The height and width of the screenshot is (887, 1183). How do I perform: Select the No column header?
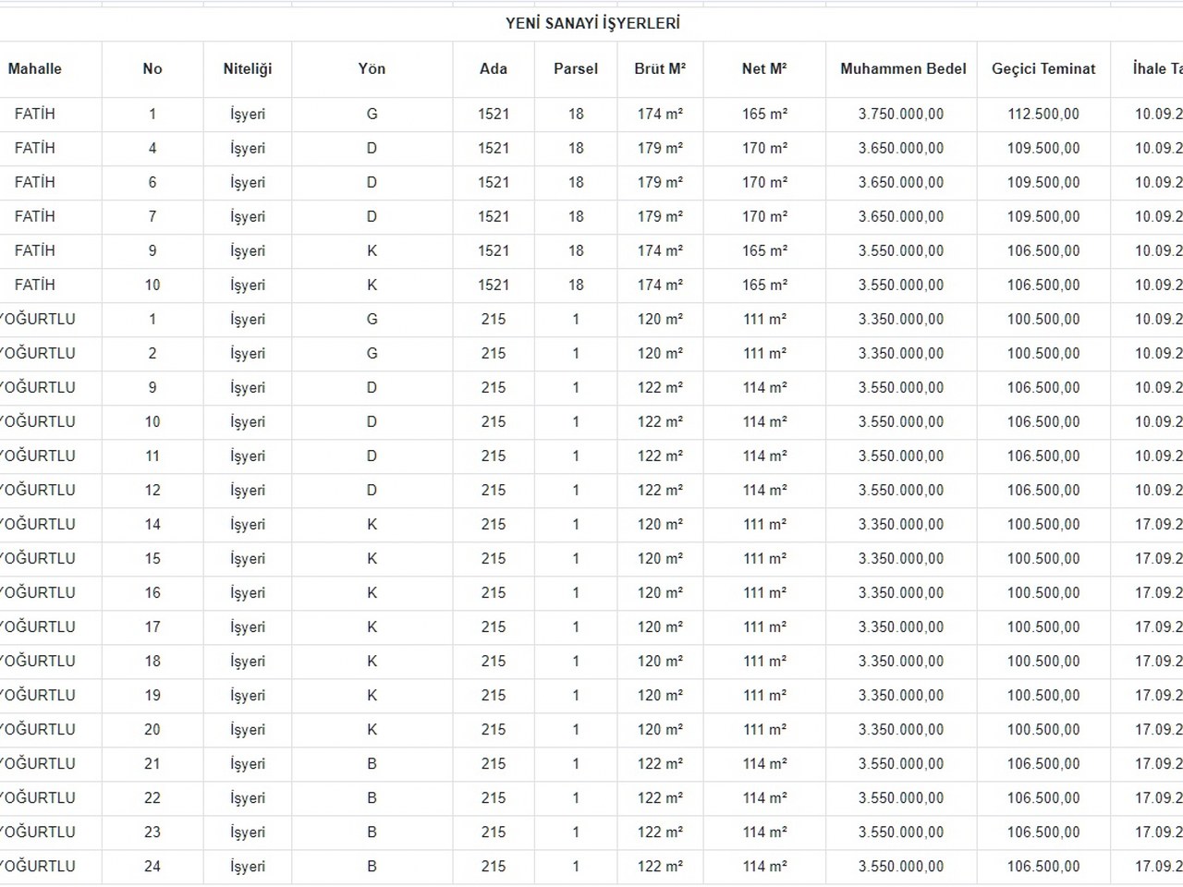(152, 68)
